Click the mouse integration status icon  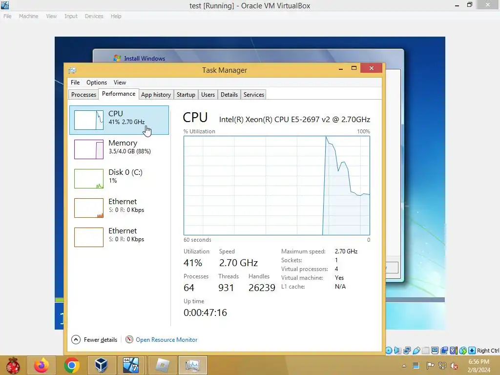(x=463, y=351)
